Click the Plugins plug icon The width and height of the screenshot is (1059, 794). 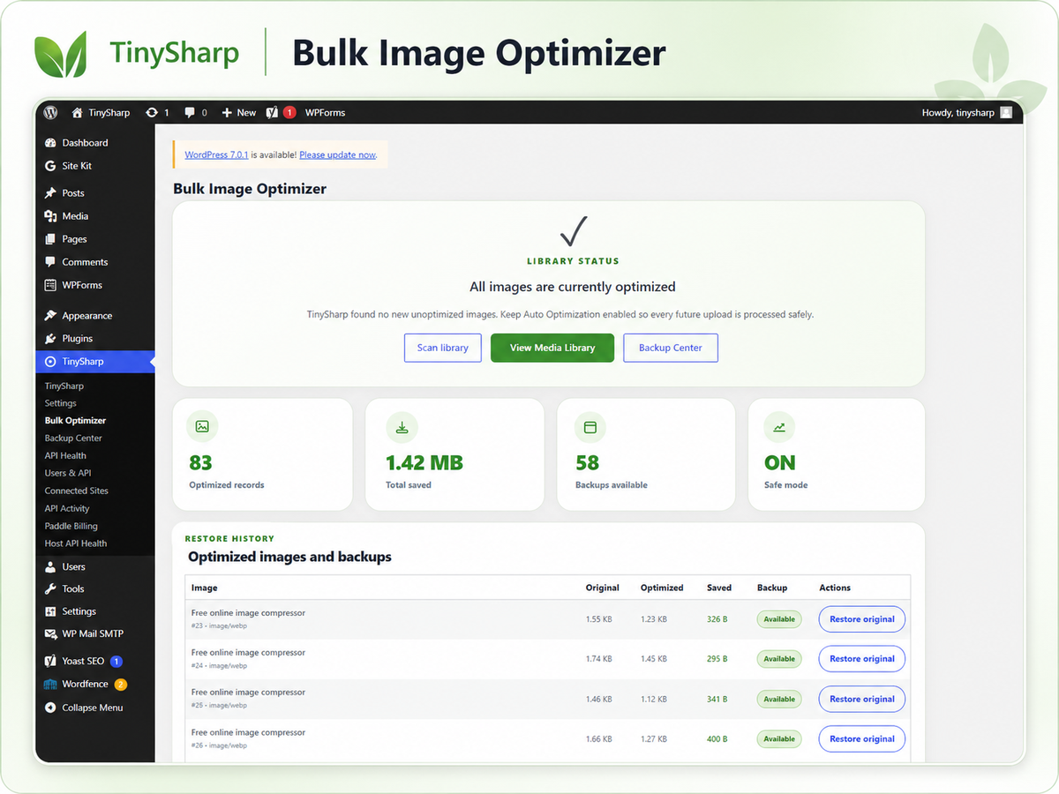point(50,338)
